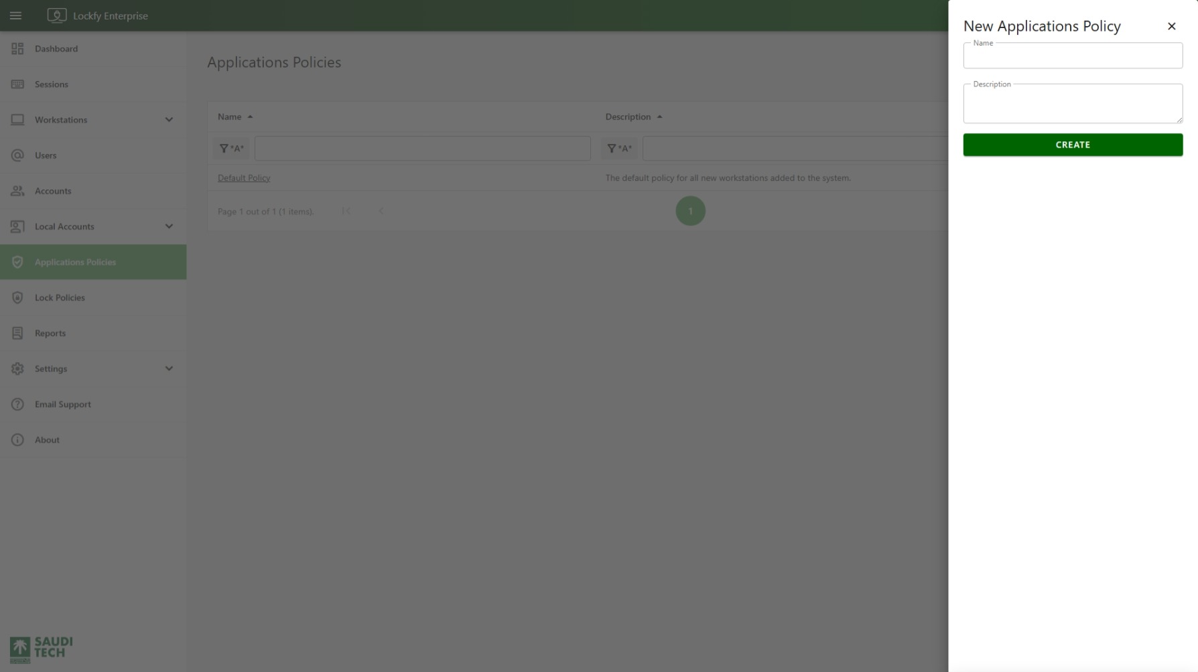Open Description column filter operator icon
Image resolution: width=1198 pixels, height=672 pixels.
(620, 149)
